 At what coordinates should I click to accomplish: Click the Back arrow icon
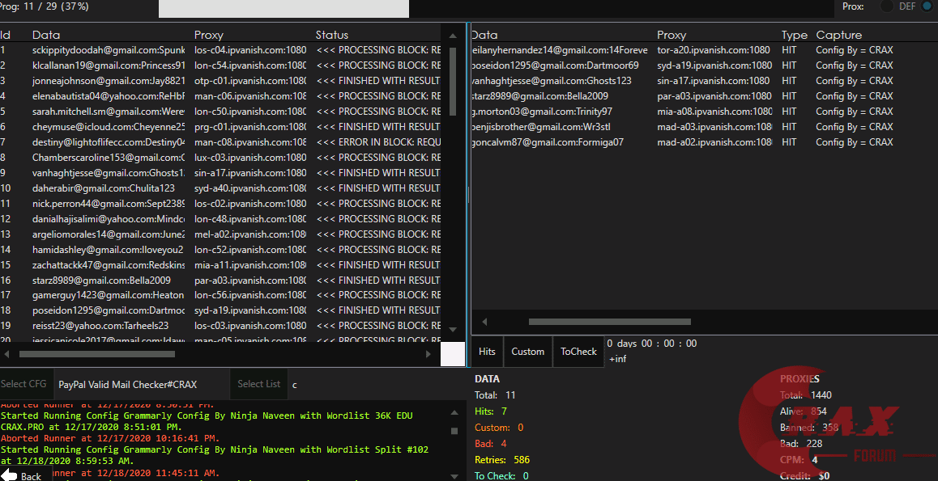pyautogui.click(x=10, y=475)
